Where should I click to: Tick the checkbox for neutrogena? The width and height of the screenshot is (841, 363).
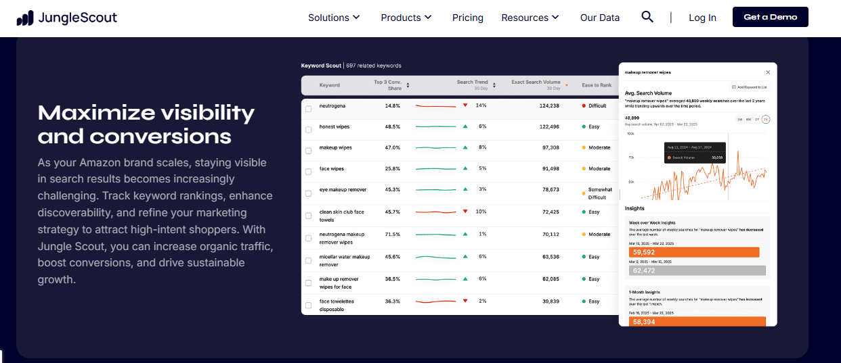coord(309,108)
